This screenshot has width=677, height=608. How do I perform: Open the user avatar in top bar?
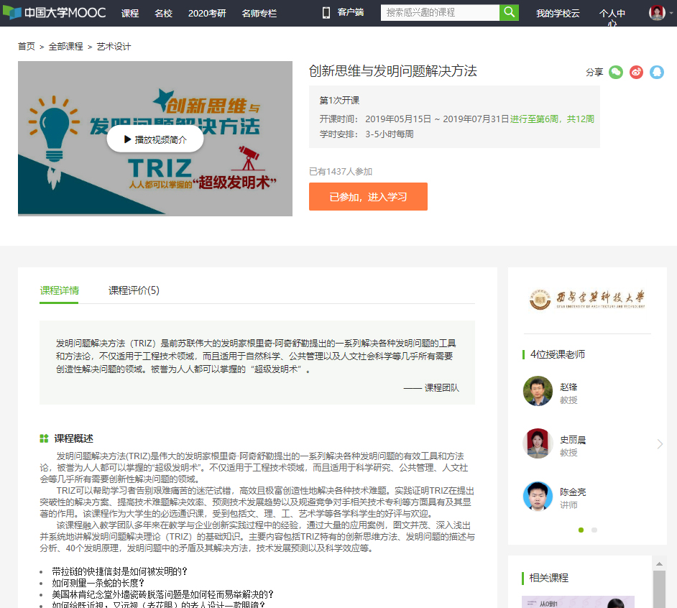(x=657, y=12)
